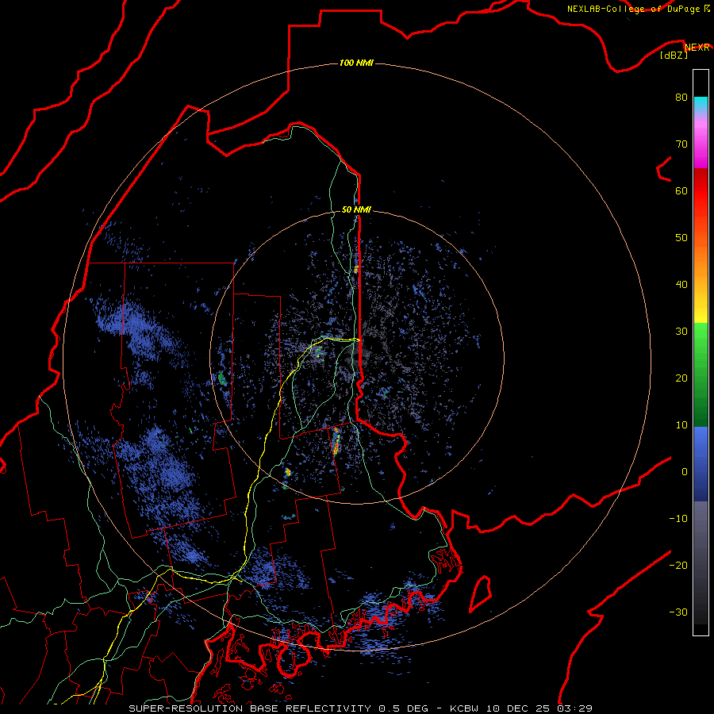The height and width of the screenshot is (714, 714).
Task: Click the 50 NMI range ring label
Action: (x=356, y=210)
